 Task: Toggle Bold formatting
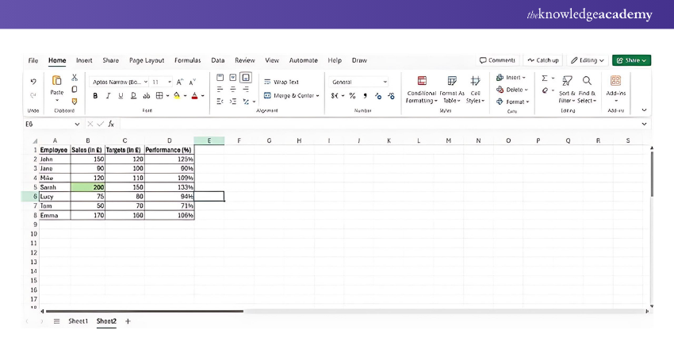pos(96,96)
